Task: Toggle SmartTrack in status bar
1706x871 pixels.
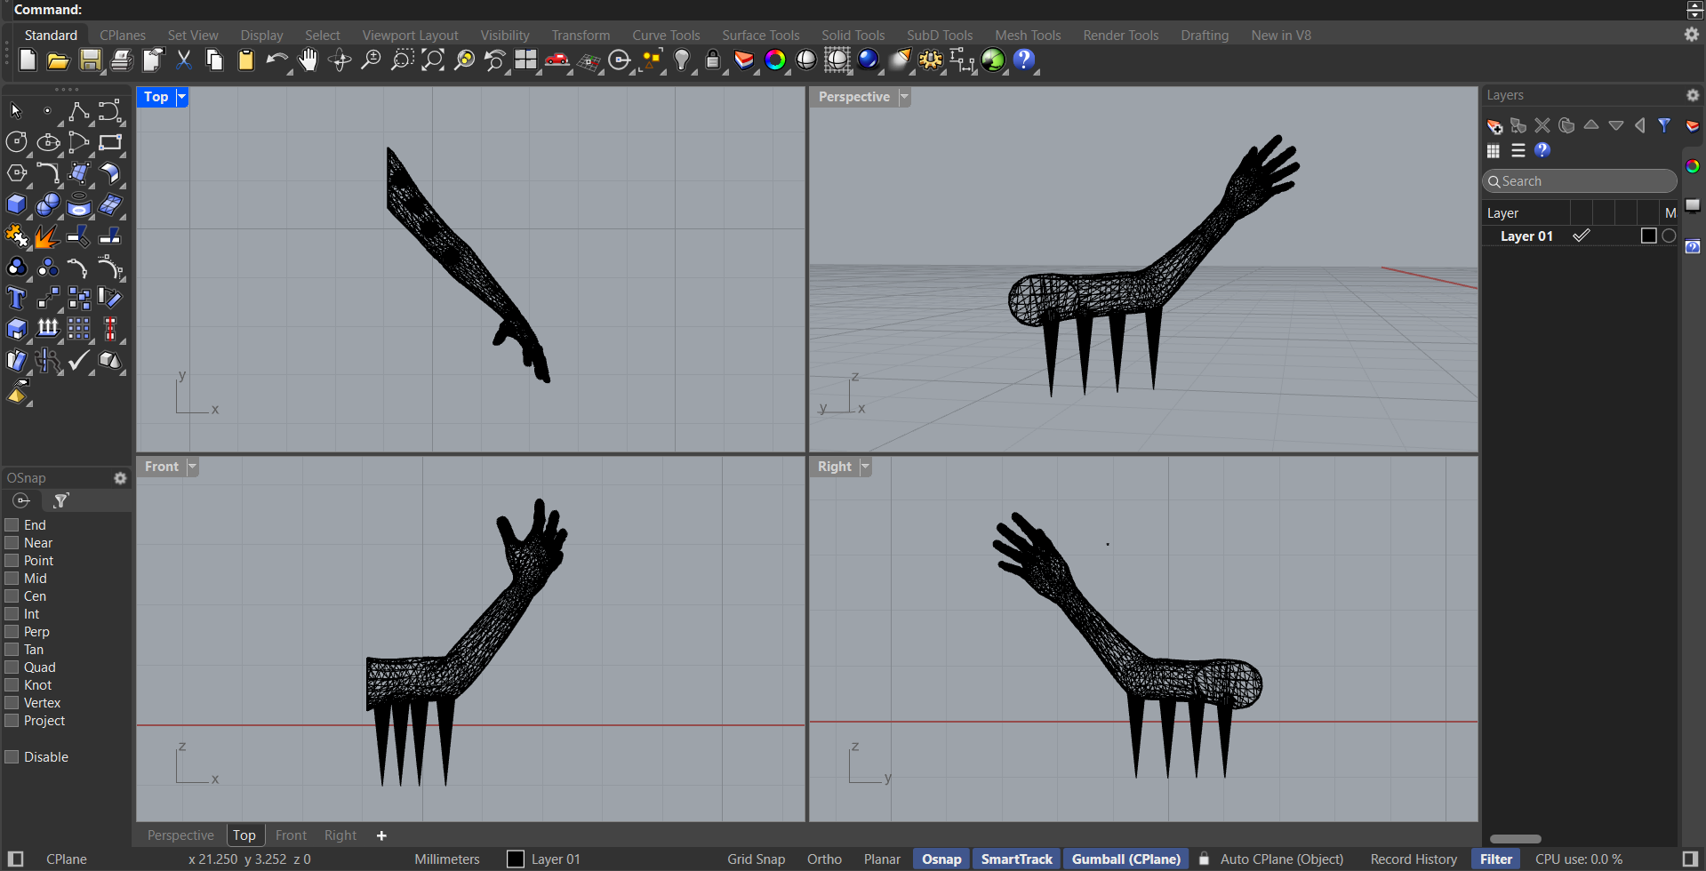Action: [x=1016, y=859]
